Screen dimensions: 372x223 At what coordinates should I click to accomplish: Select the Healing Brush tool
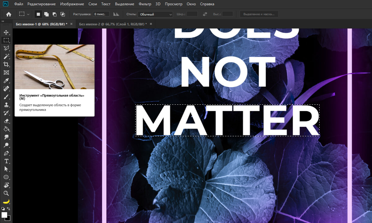click(x=6, y=89)
